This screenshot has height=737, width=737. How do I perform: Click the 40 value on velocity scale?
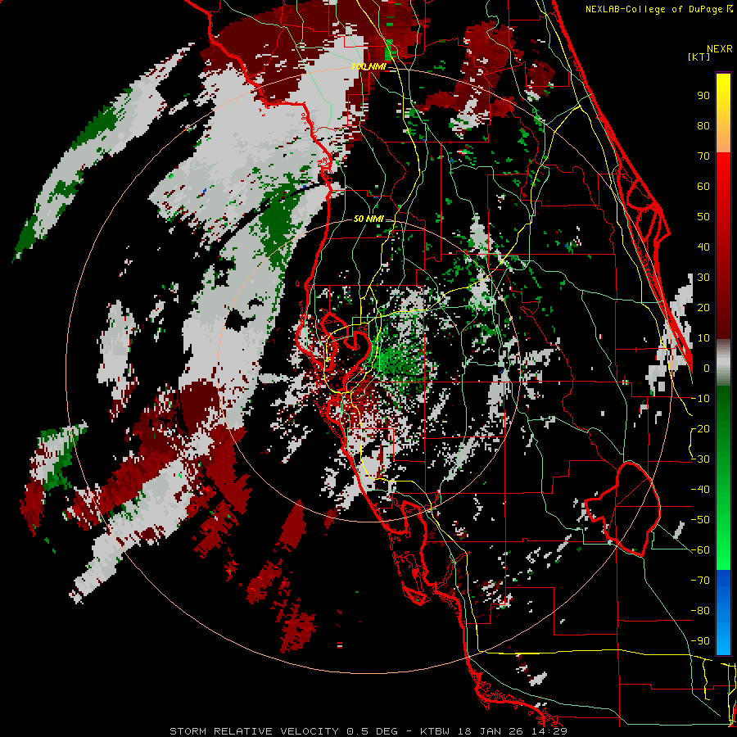point(703,246)
